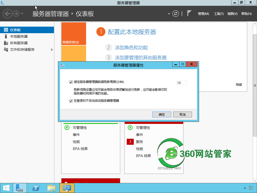This screenshot has width=257, height=193.
Task: Open the dropdown arrow left of refresh icon
Action: tap(169, 14)
